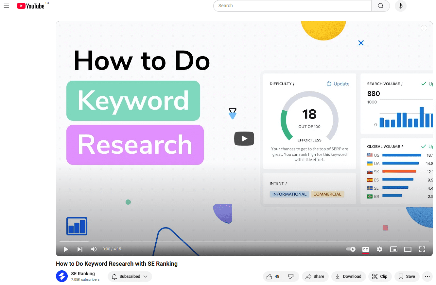Open the SE Ranking channel avatar

pyautogui.click(x=62, y=276)
